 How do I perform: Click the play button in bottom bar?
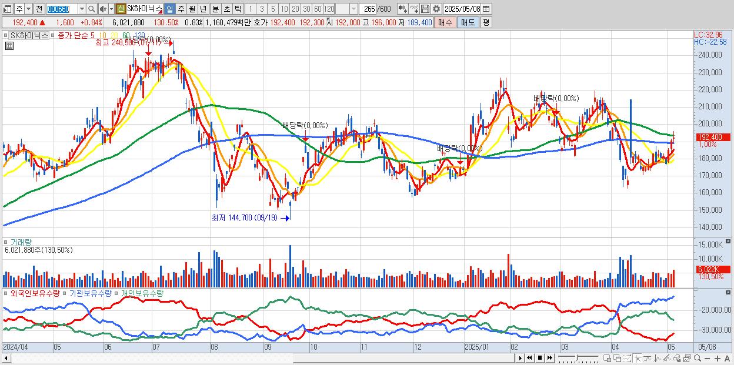(521, 358)
